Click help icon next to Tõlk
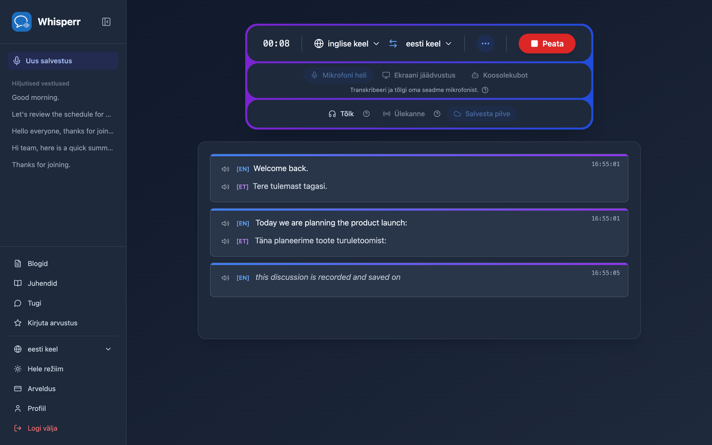Screen dimensions: 712x445 [366, 114]
